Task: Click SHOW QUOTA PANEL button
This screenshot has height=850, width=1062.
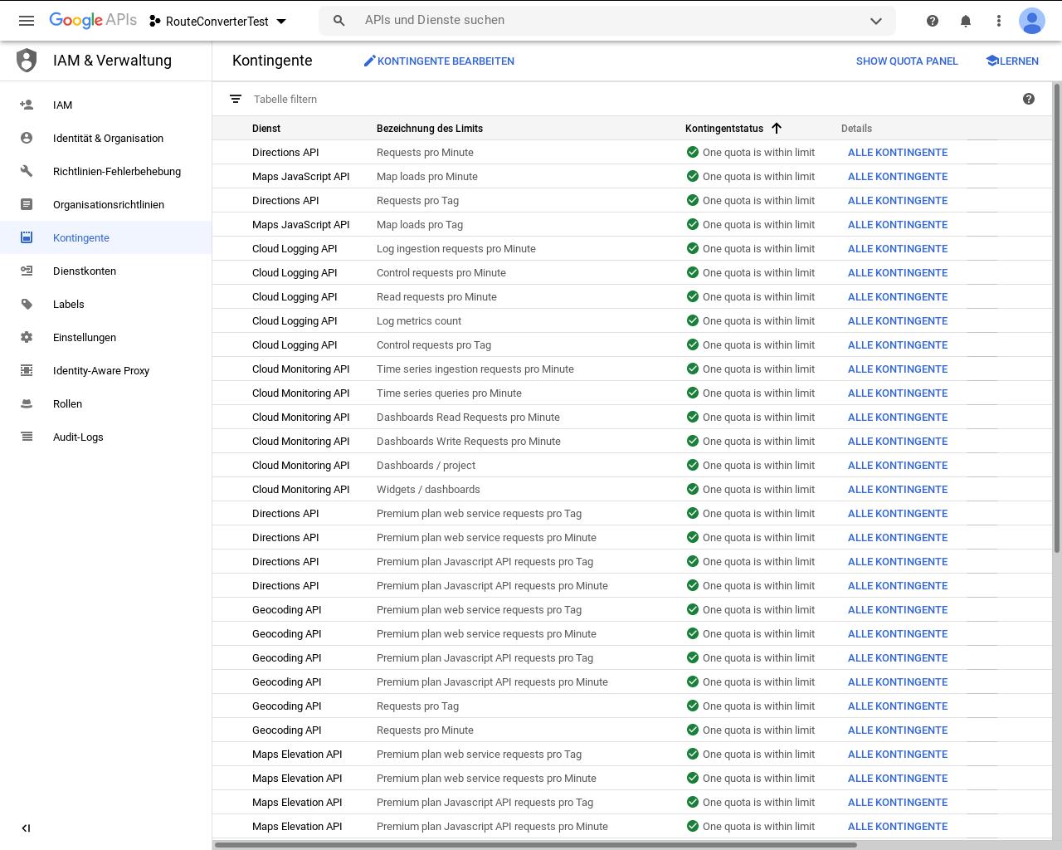Action: coord(907,61)
